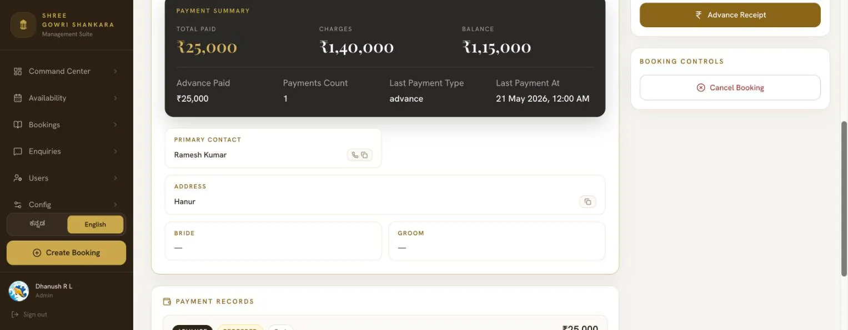Screen dimensions: 848x330
Task: Open Availability menu item
Action: [66, 98]
